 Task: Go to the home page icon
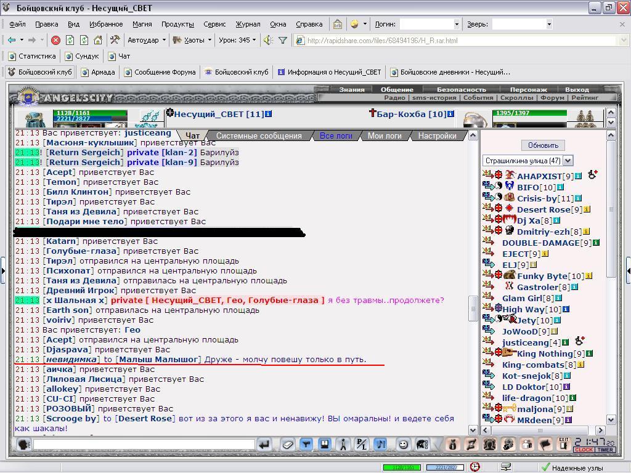point(98,40)
